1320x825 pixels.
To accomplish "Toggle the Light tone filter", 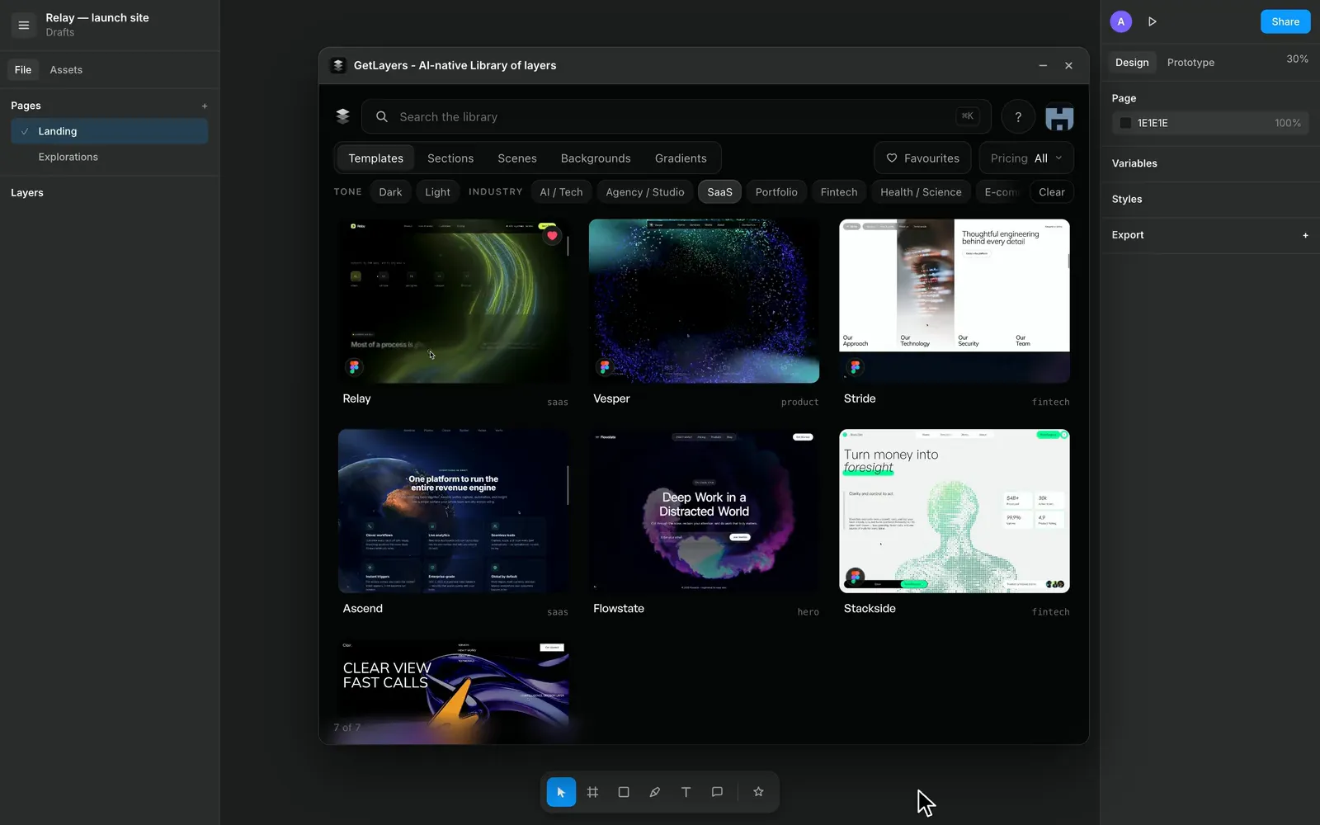I will [437, 192].
